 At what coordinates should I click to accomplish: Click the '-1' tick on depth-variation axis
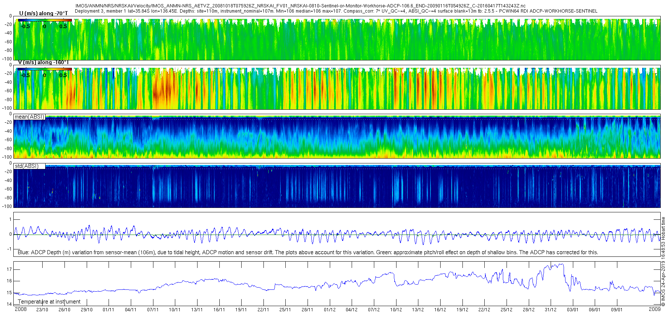coord(10,249)
